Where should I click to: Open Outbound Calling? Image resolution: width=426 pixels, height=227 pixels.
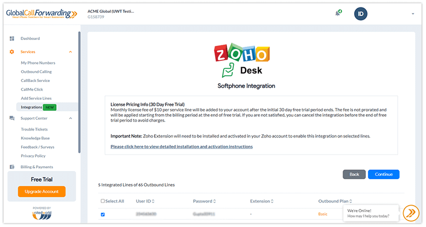tap(36, 72)
